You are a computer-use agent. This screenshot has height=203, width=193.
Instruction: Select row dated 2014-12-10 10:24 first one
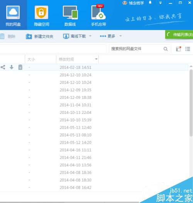click(94, 75)
